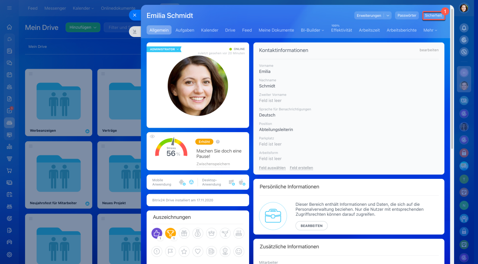The width and height of the screenshot is (478, 264).
Task: Toggle stress level visibility eye icon
Action: click(x=152, y=136)
